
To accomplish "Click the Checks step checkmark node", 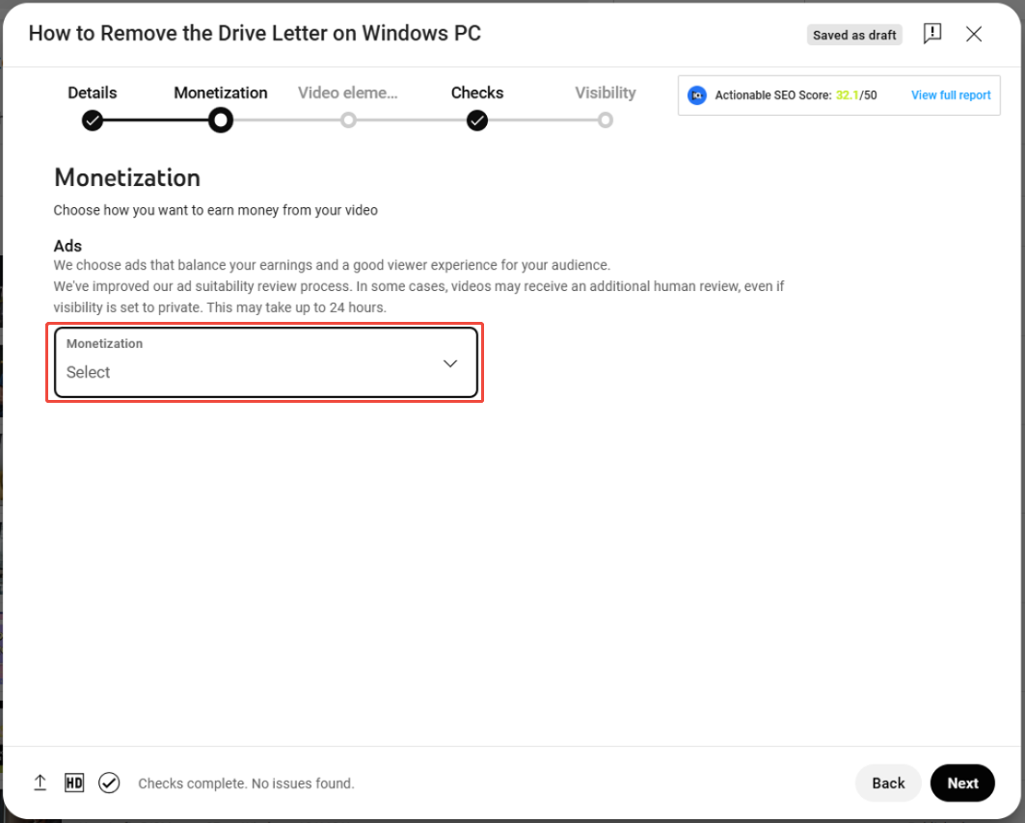I will [476, 120].
